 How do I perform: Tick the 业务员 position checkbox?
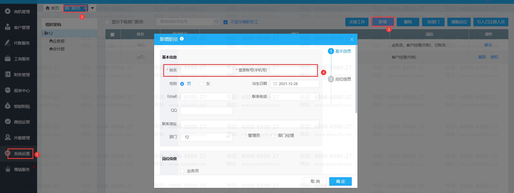pyautogui.click(x=182, y=171)
